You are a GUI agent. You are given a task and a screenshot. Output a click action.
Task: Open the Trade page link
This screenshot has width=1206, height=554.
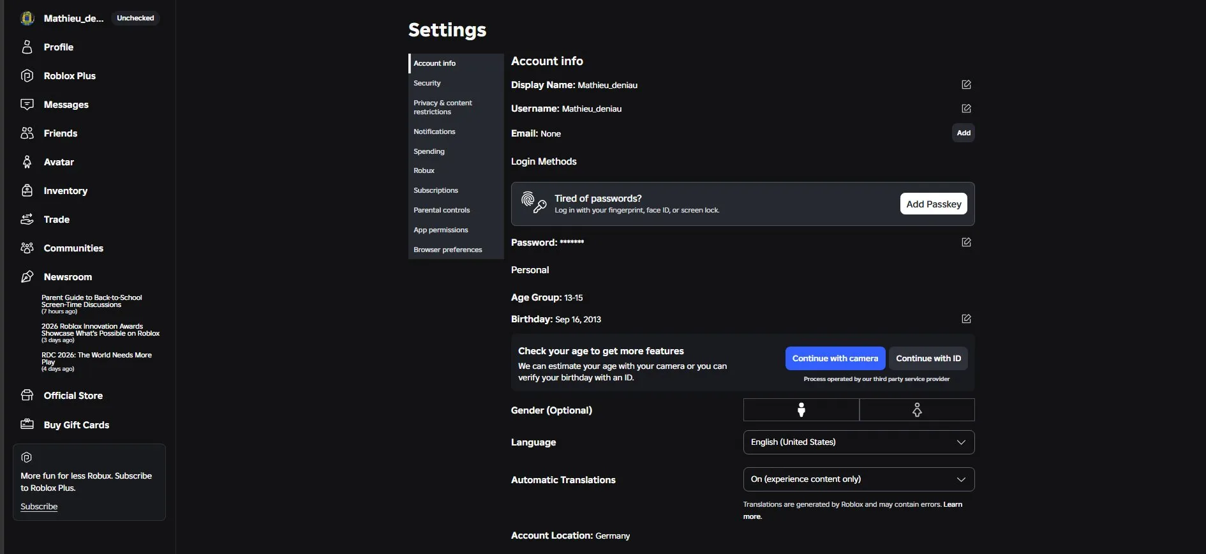[57, 220]
